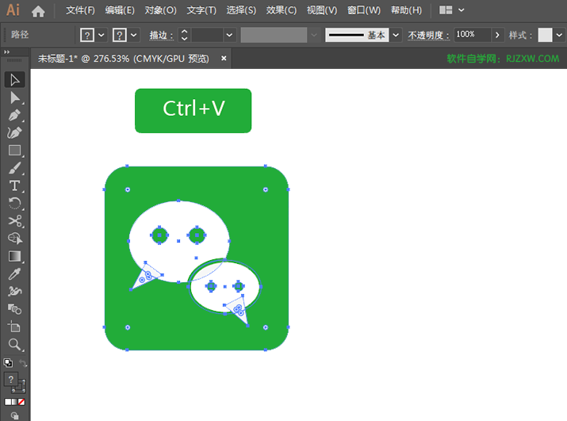Open the 选择(S) menu
The height and width of the screenshot is (421, 567).
click(241, 10)
